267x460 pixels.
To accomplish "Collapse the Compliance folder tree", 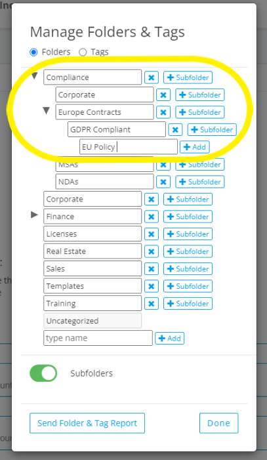I will click(x=34, y=76).
